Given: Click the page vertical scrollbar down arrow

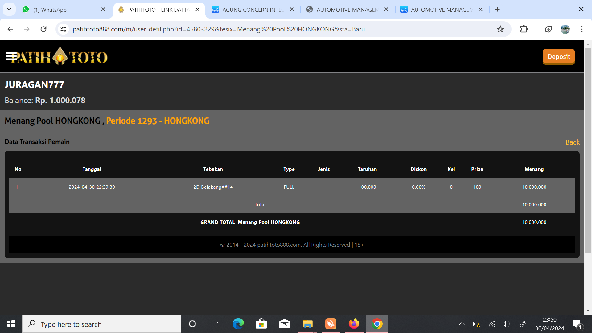Looking at the screenshot, I should point(588,311).
